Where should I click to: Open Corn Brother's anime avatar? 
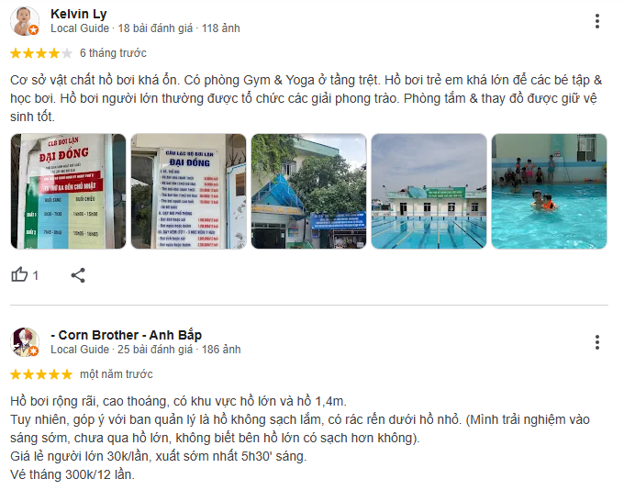coord(25,342)
